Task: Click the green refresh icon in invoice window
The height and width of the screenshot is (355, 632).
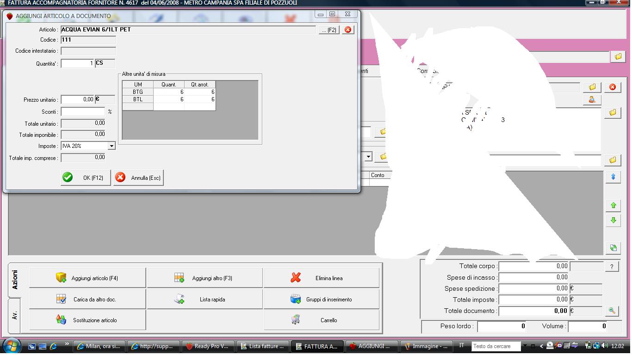Action: tap(613, 248)
